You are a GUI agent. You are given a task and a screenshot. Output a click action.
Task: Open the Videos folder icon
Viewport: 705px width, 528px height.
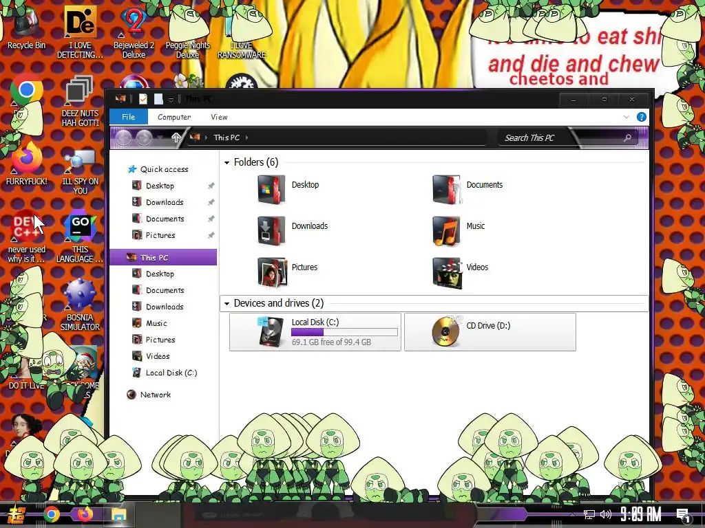pyautogui.click(x=446, y=272)
